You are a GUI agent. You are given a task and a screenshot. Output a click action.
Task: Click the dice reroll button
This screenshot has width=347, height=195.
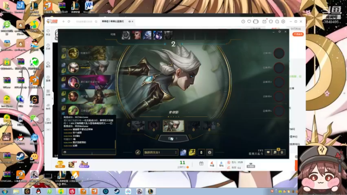tap(173, 139)
